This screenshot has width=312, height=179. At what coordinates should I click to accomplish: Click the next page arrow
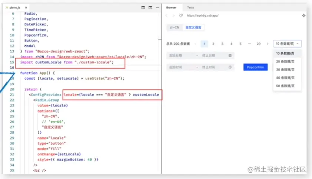click(x=268, y=44)
